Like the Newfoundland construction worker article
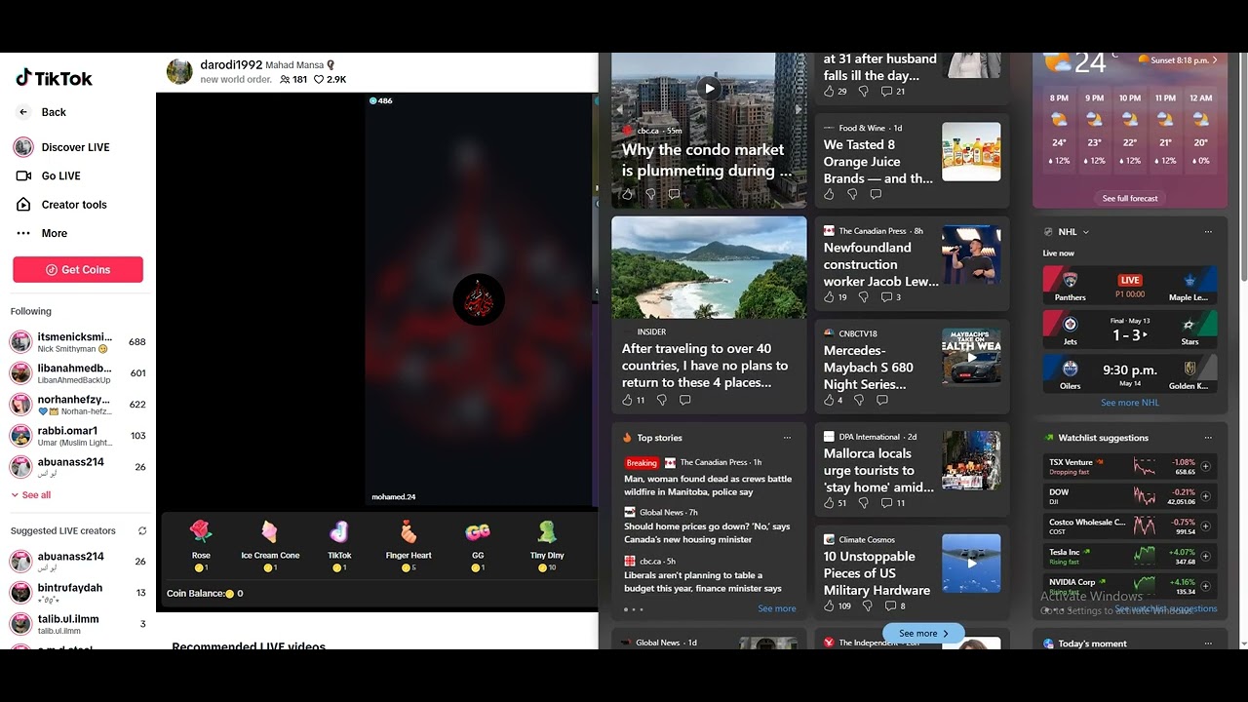 [x=829, y=297]
